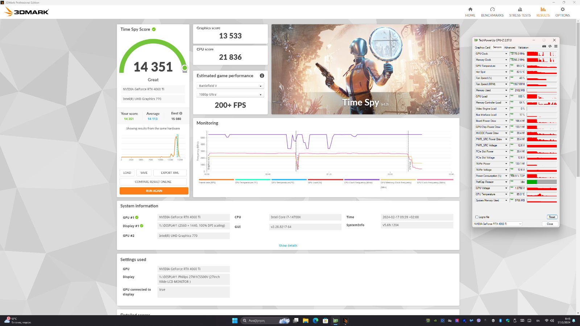Open the Board Power Draw sensor dropdown
Image resolution: width=580 pixels, height=326 pixels.
coord(506,121)
